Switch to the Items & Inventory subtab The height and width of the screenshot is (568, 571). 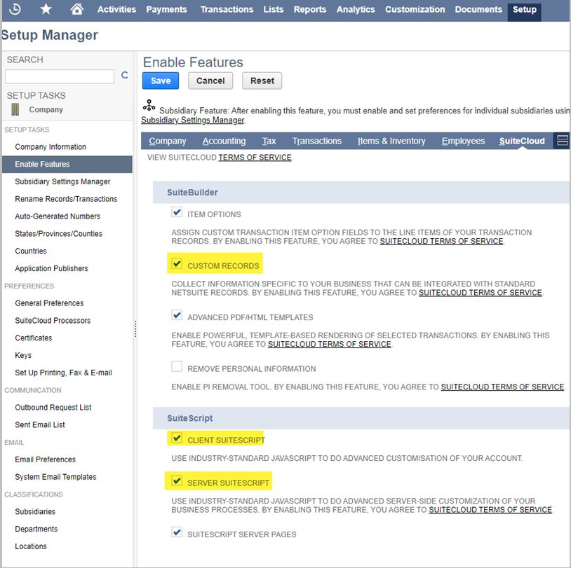(391, 141)
